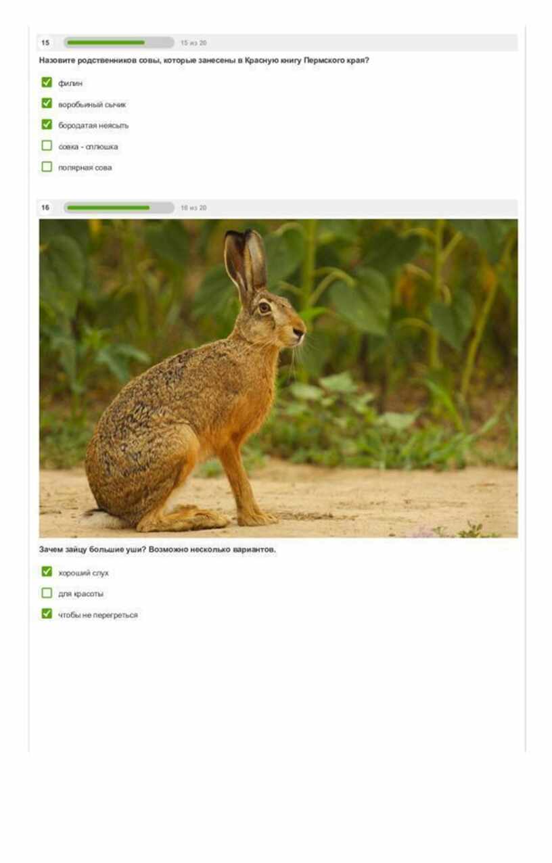552x863 pixels.
Task: Uncheck the "филин" checkbox
Action: tap(47, 83)
